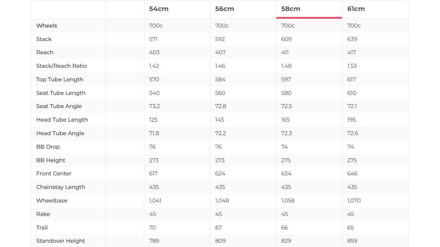This screenshot has height=247, width=440.
Task: Select the Standover Height row label
Action: tap(61, 241)
